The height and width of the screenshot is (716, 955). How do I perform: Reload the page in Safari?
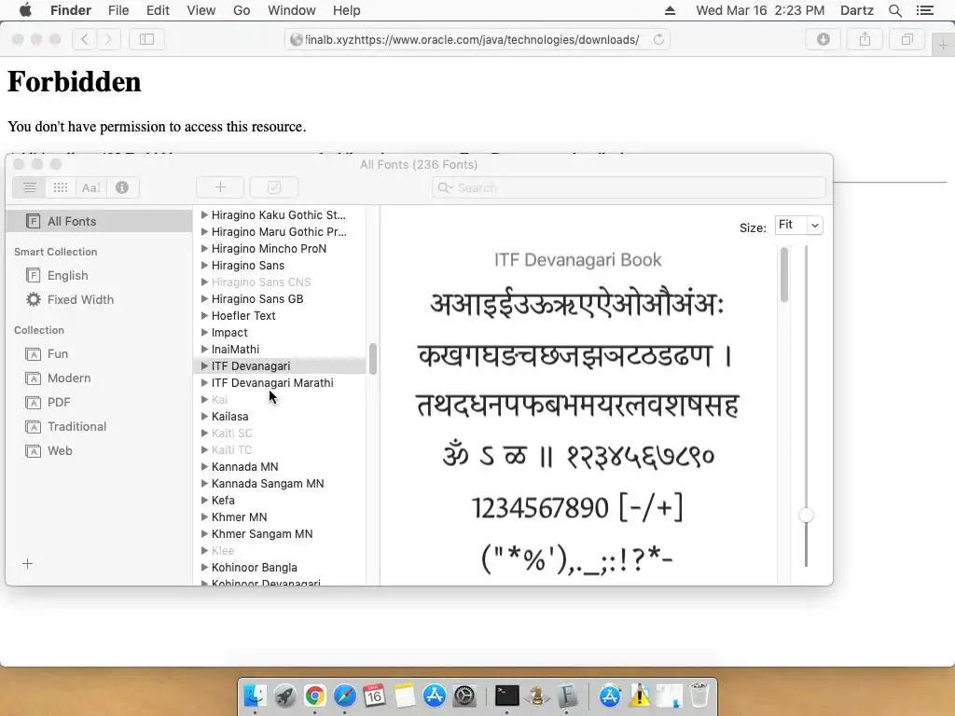point(658,39)
